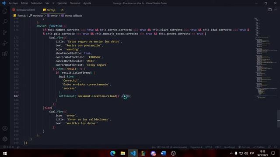Open Microsoft Word from the taskbar
This screenshot has width=280, height=157.
click(x=163, y=153)
